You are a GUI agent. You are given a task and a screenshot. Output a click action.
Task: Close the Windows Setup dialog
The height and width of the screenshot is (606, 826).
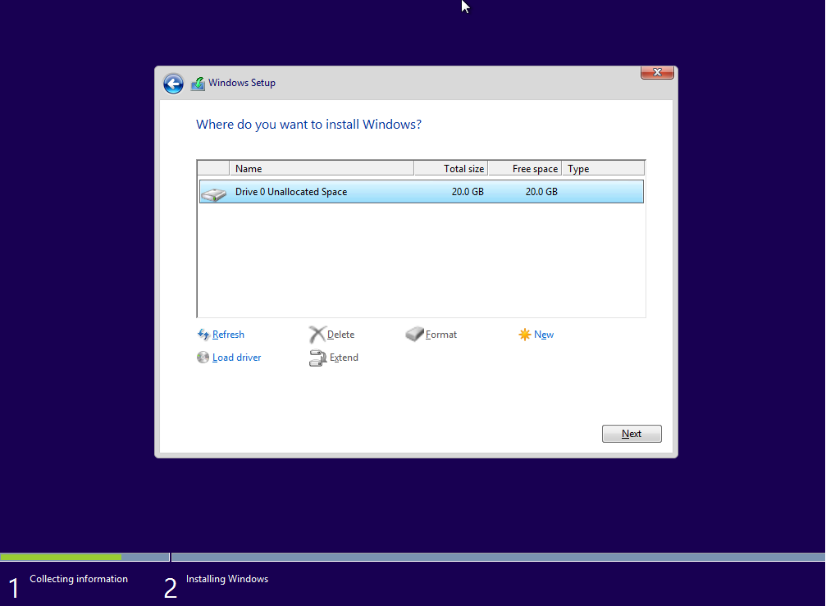tap(657, 72)
